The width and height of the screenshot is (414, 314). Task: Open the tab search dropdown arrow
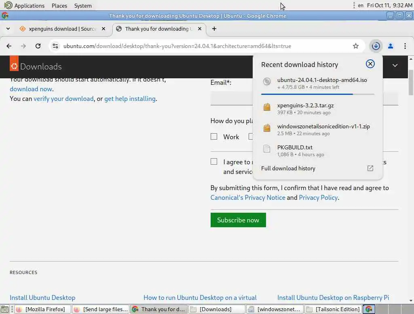(x=8, y=29)
